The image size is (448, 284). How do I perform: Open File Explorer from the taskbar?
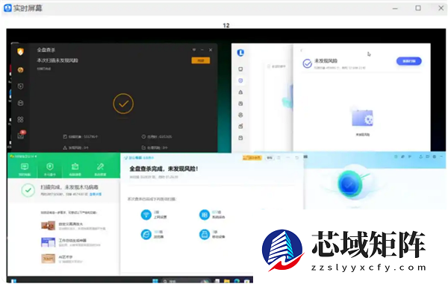coord(226,281)
